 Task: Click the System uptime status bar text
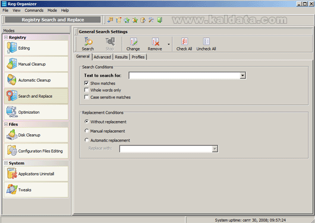pyautogui.click(x=250, y=220)
